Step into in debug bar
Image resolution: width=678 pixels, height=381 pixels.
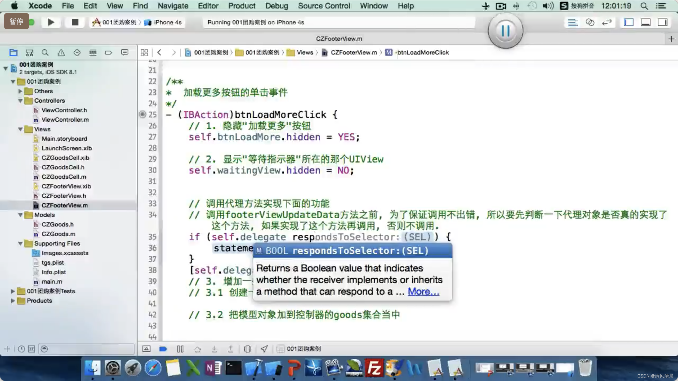click(214, 349)
